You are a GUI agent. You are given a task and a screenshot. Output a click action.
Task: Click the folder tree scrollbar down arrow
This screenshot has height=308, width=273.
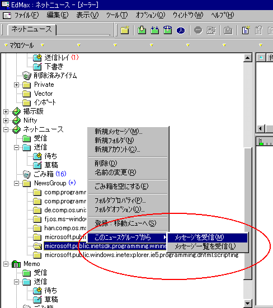tap(248, 304)
